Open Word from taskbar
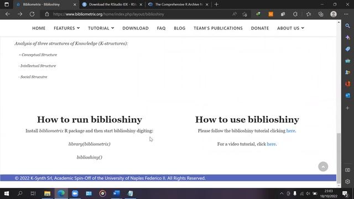The height and width of the screenshot is (199, 354). [116, 193]
